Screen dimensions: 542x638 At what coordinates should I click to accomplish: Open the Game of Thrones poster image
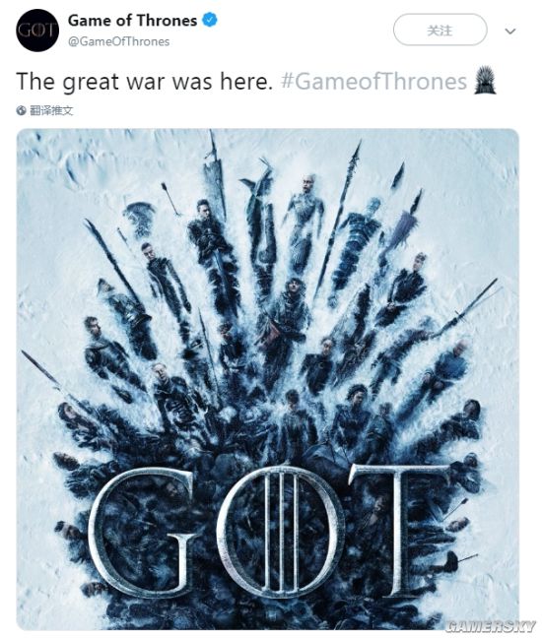[267, 379]
